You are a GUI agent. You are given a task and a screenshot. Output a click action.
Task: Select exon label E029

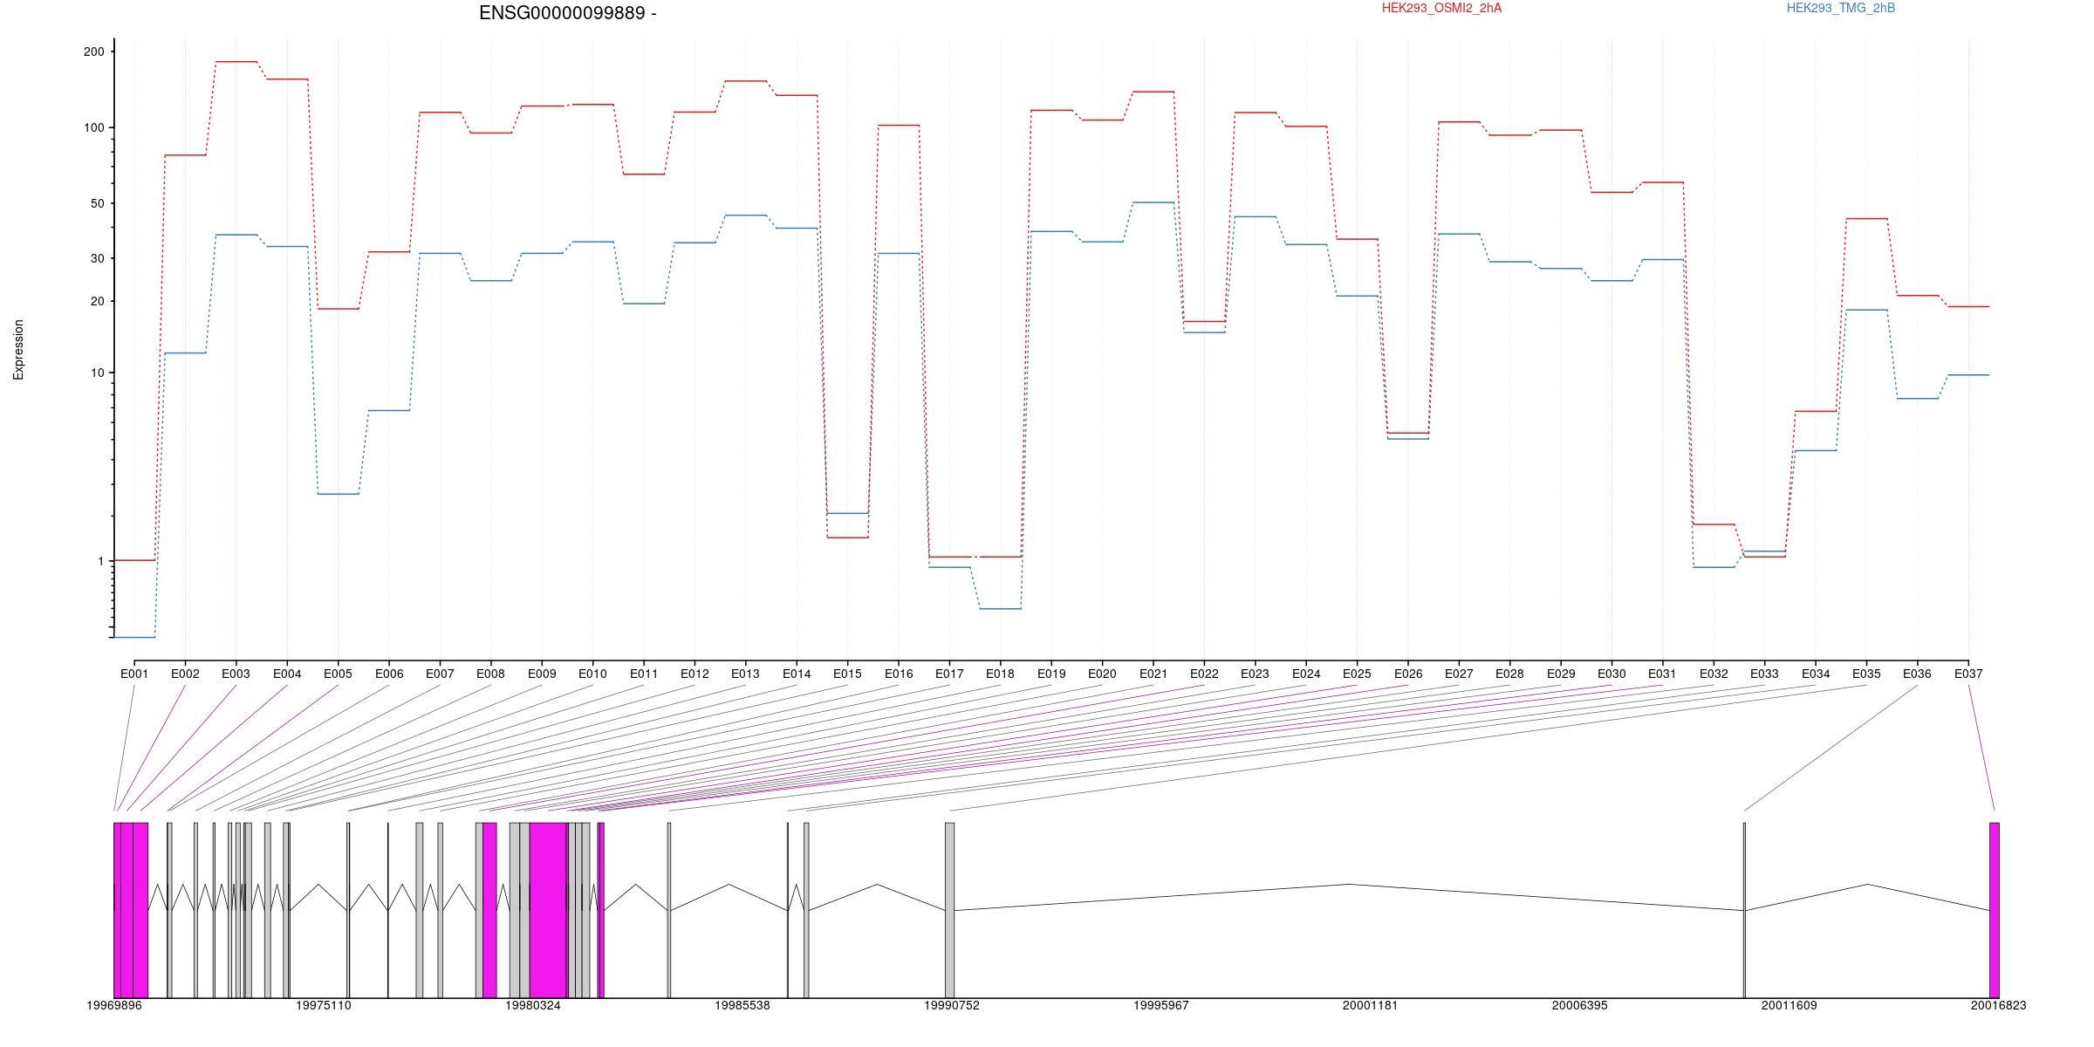[1561, 674]
